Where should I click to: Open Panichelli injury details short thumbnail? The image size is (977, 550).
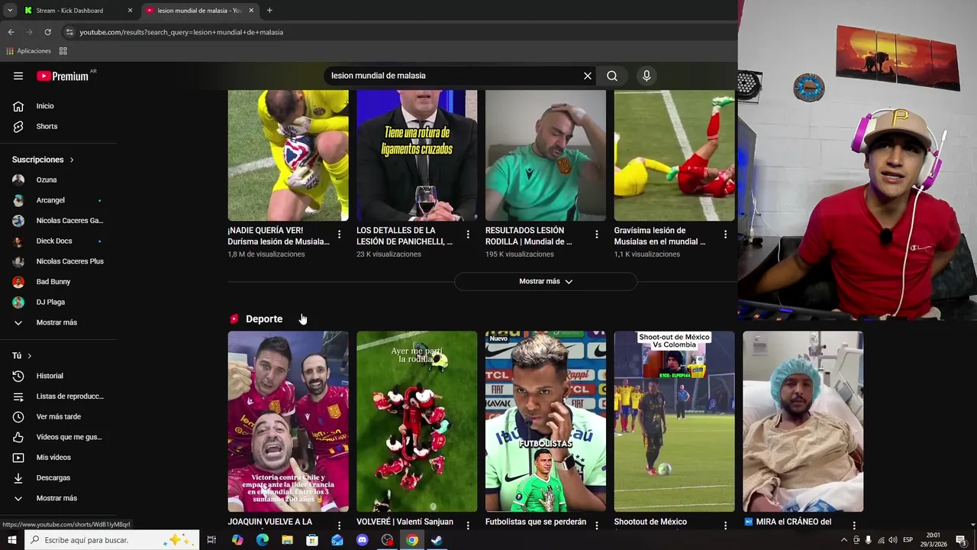(x=417, y=155)
